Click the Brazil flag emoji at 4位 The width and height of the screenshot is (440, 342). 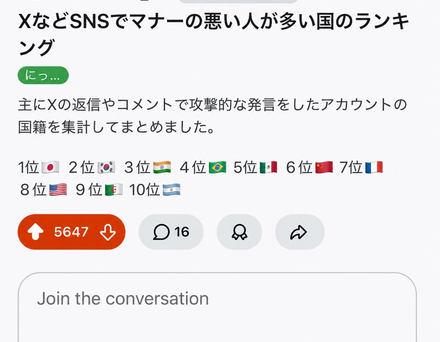218,168
